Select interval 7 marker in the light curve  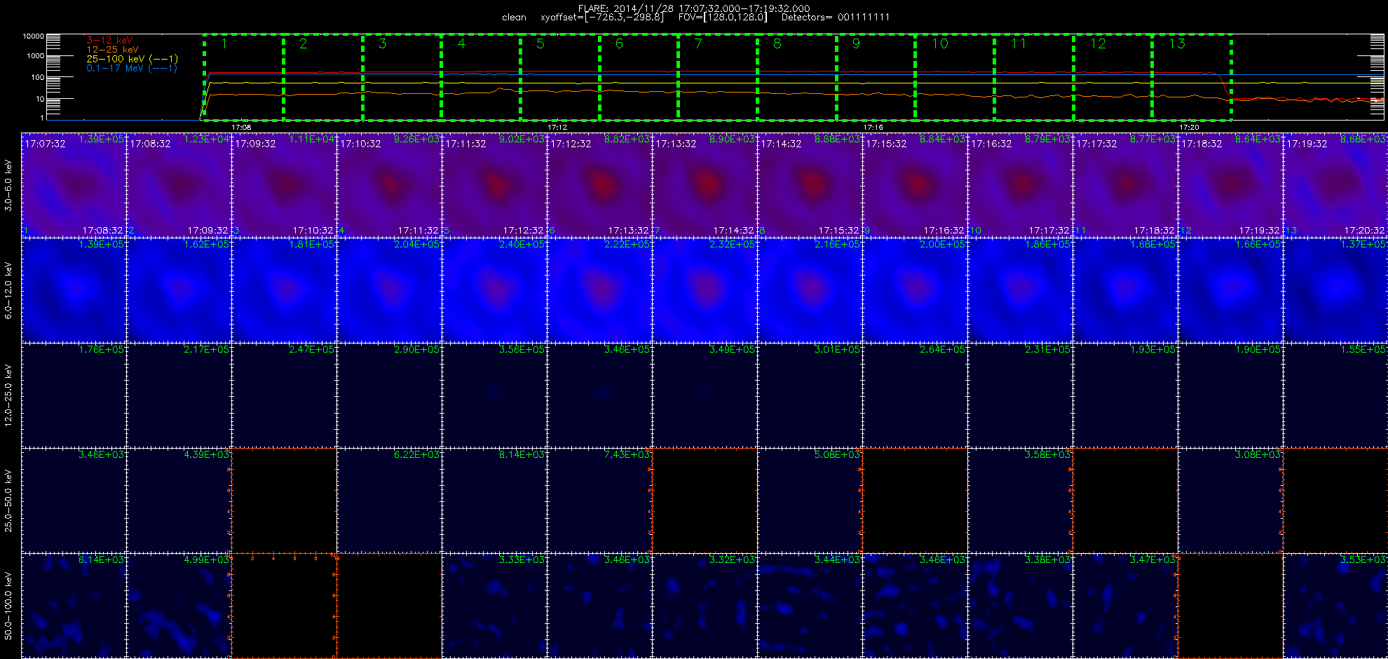point(698,44)
